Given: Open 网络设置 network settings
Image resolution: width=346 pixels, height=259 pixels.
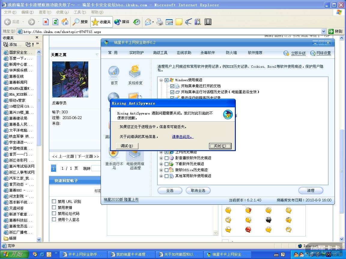Looking at the screenshot, I should 321,53.
